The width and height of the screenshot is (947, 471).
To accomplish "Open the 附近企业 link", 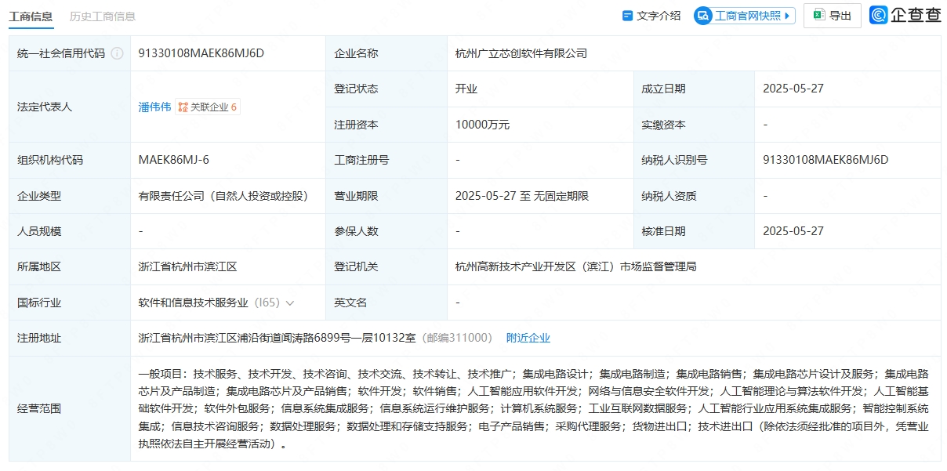I will point(528,338).
